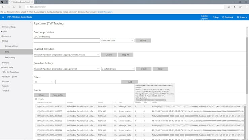The image size is (249, 140).
Task: Expand the Apps section in sidebar
Action: click(4, 31)
